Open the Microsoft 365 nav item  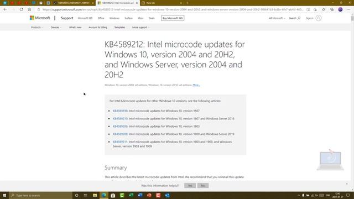(85, 18)
